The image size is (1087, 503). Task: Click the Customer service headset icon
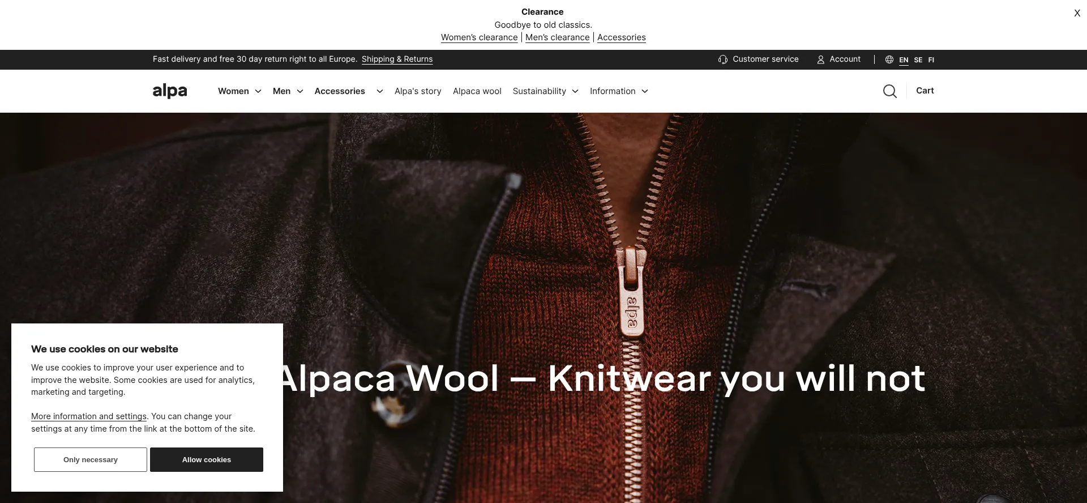click(x=723, y=59)
